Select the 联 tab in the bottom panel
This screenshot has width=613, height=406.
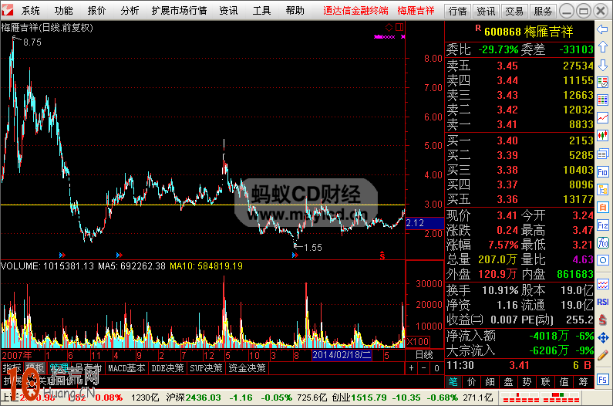(545, 382)
